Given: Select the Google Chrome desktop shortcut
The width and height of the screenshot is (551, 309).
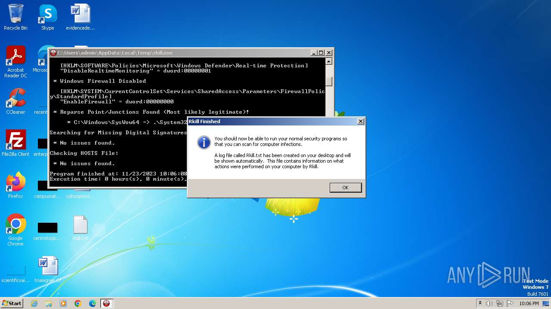Looking at the screenshot, I should tap(15, 230).
